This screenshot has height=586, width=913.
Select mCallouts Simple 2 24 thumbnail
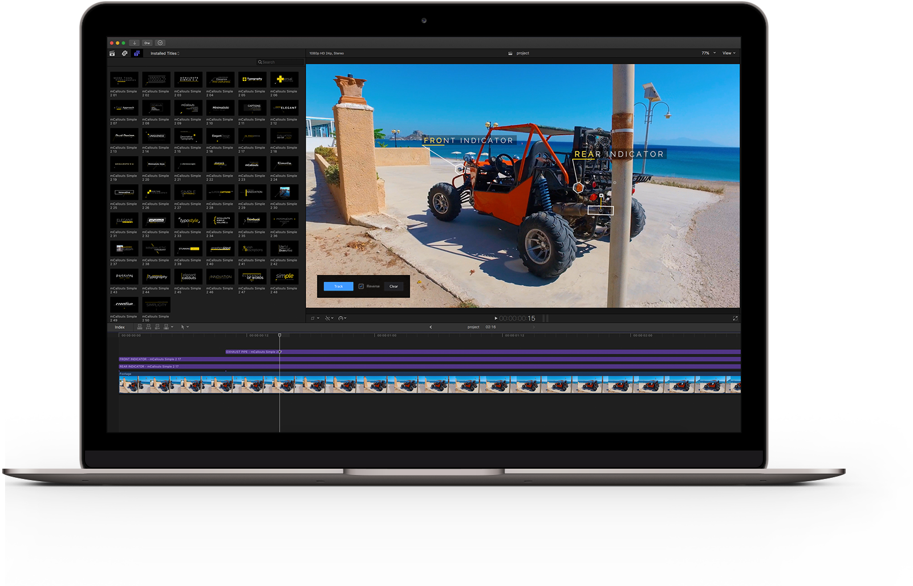click(x=285, y=164)
